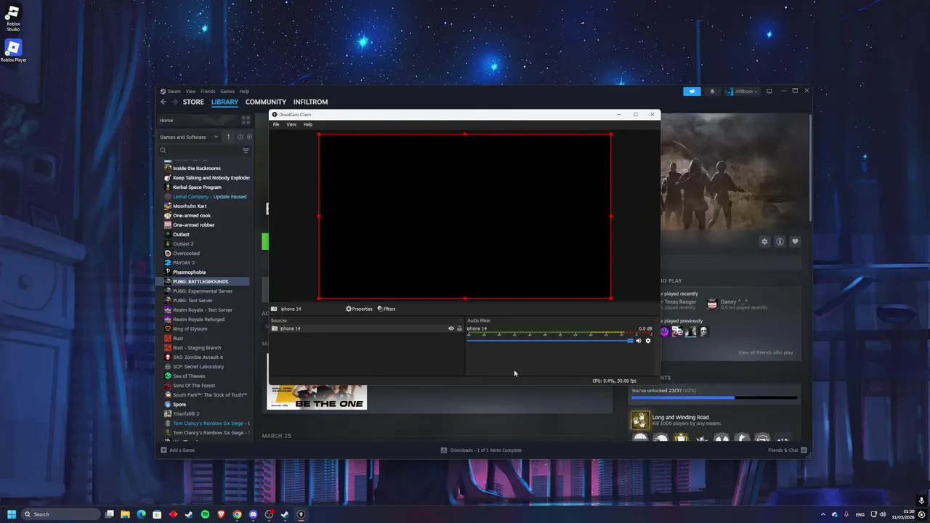Go to Steam STORE tab
The height and width of the screenshot is (523, 930).
(x=193, y=102)
